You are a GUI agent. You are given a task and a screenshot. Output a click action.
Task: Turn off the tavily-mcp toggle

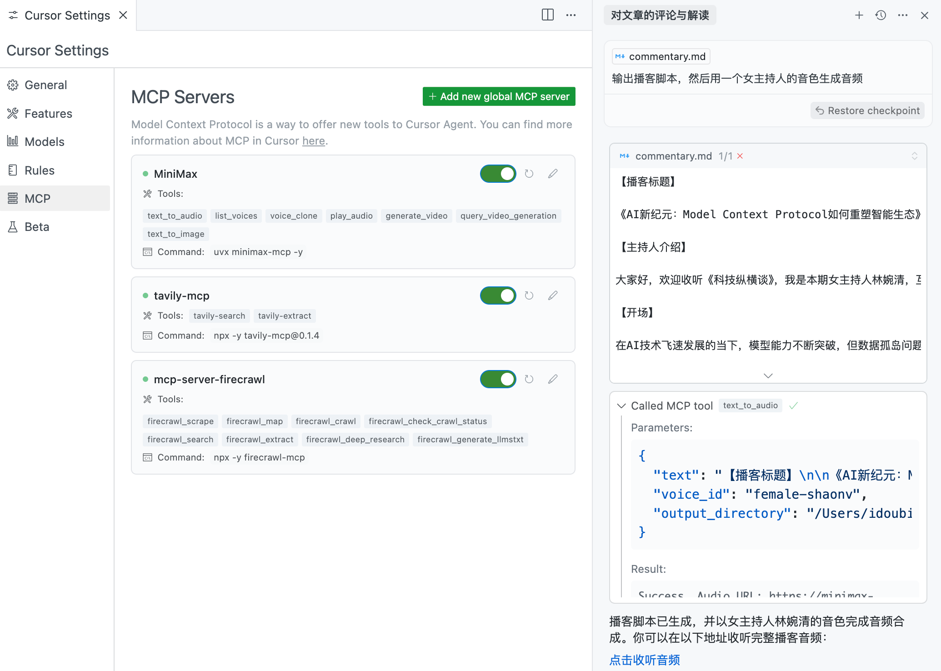498,295
